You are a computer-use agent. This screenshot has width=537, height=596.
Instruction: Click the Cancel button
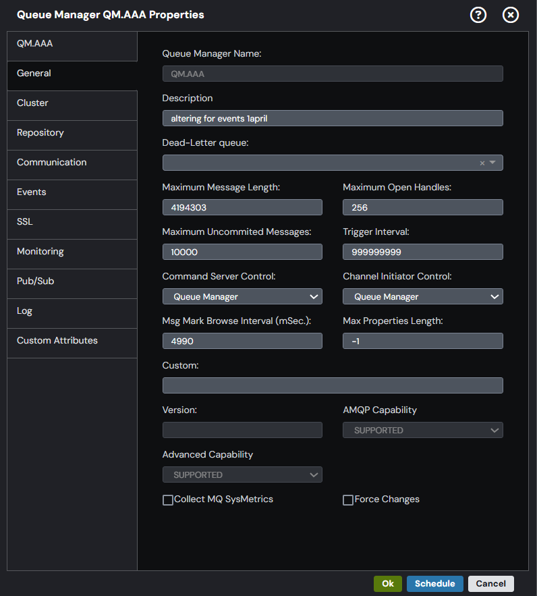490,583
